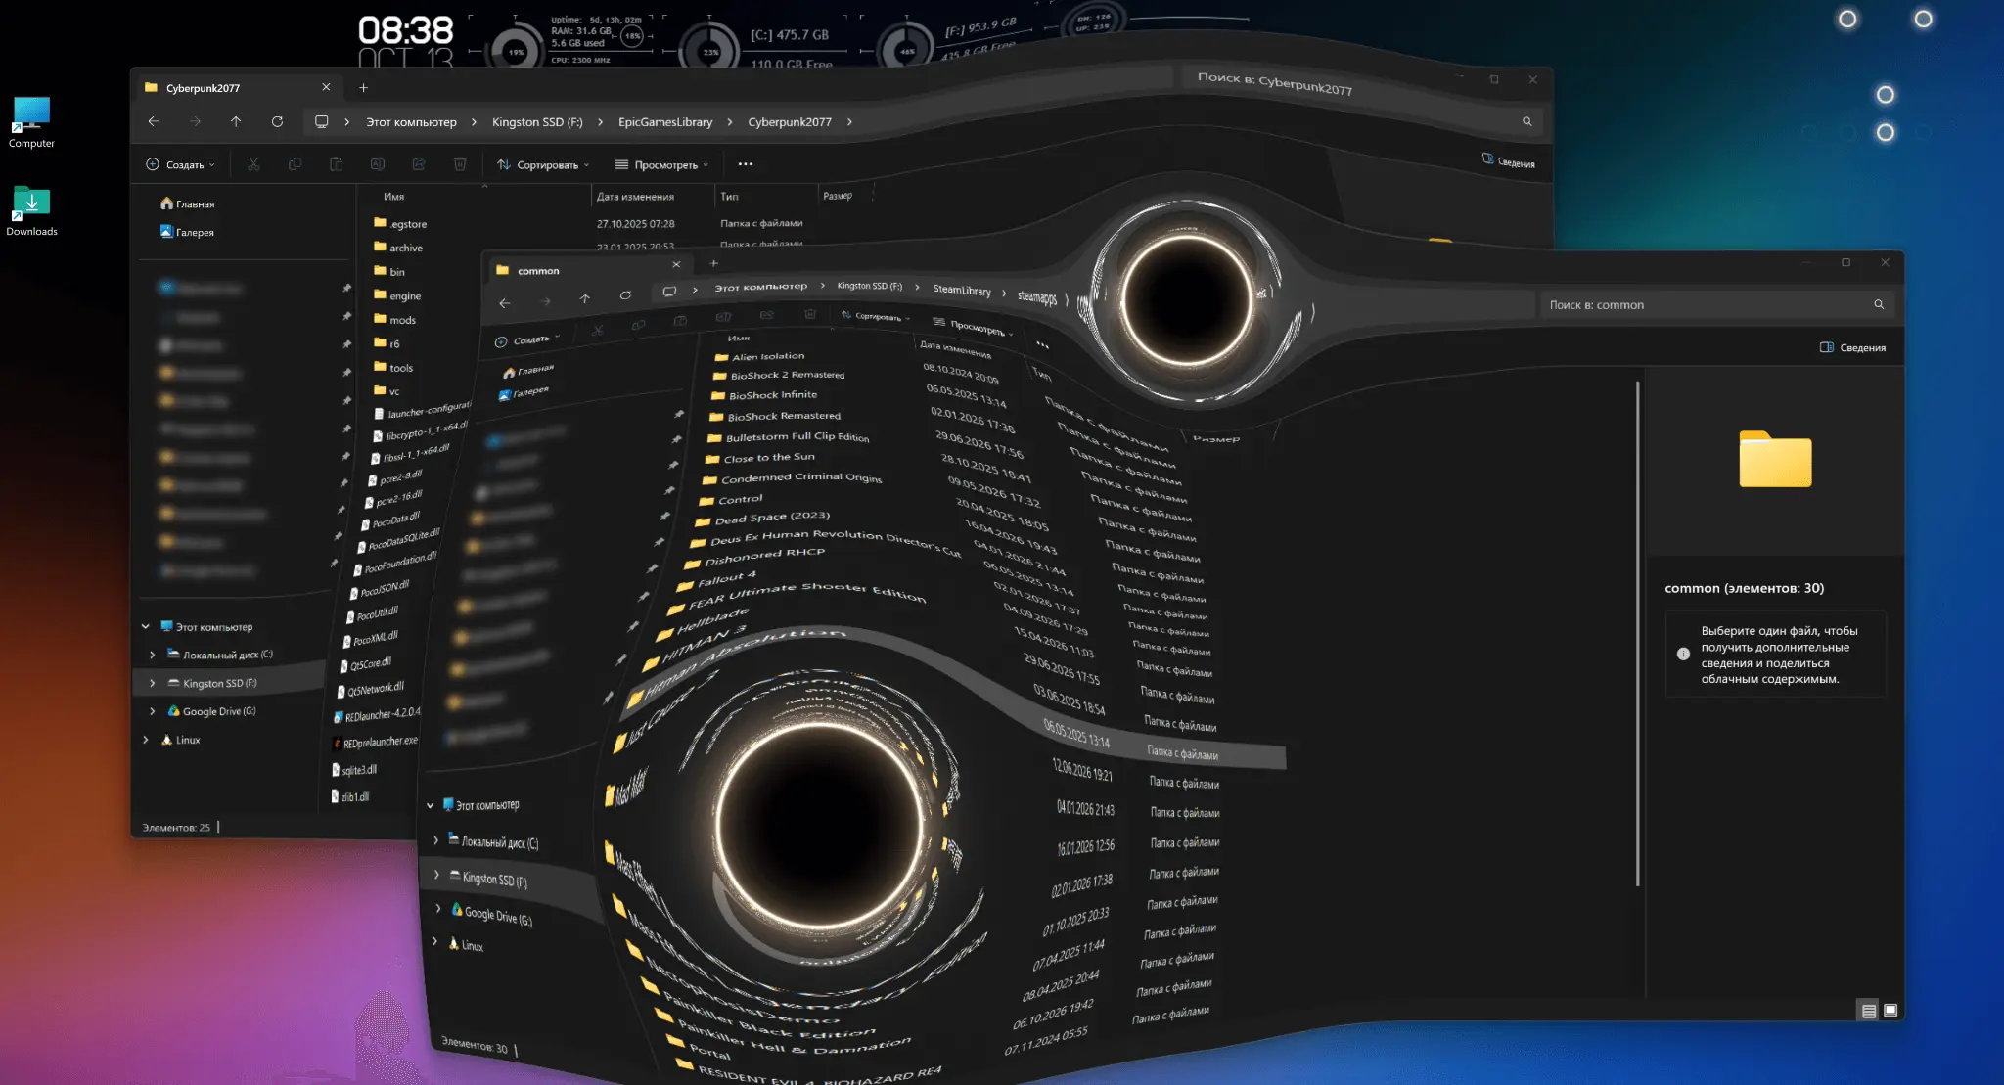
Task: Select the .egstore folder in Cyberpunk2077 window
Action: 400,223
